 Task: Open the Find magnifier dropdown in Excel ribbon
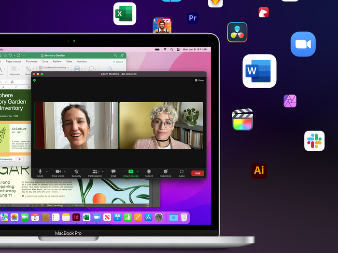tap(92, 69)
